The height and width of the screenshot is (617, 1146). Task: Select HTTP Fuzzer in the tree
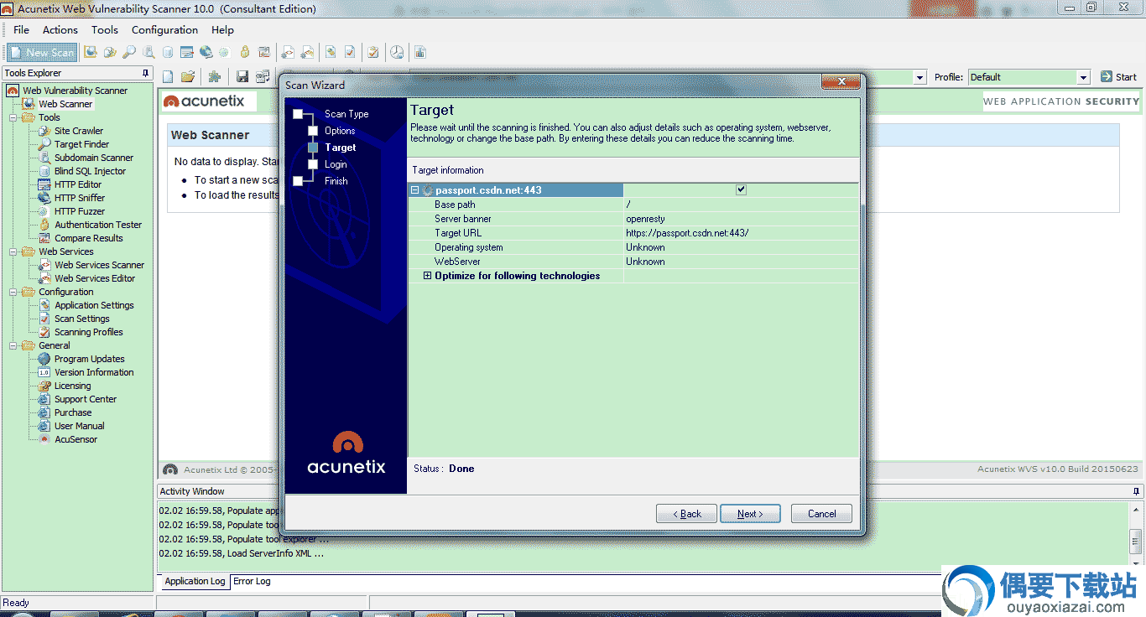click(x=80, y=211)
